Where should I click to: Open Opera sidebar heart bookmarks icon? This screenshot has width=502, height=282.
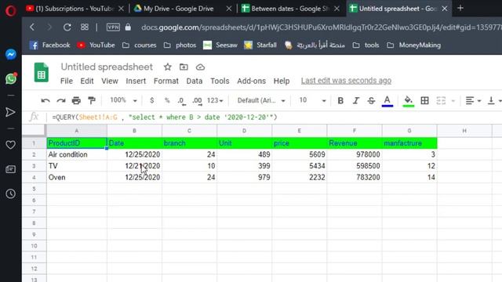pyautogui.click(x=10, y=145)
